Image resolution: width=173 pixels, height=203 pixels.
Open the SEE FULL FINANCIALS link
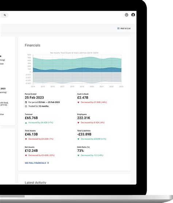point(37,163)
